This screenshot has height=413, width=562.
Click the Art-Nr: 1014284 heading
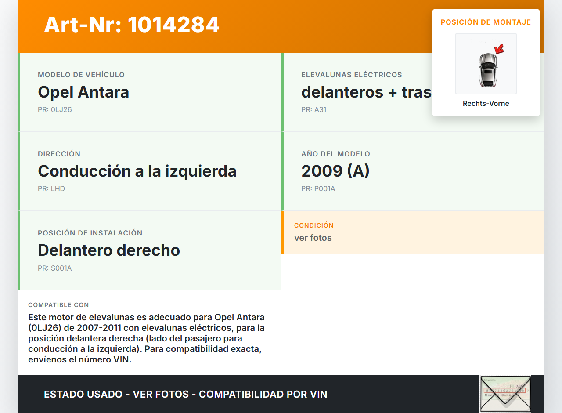pyautogui.click(x=132, y=25)
